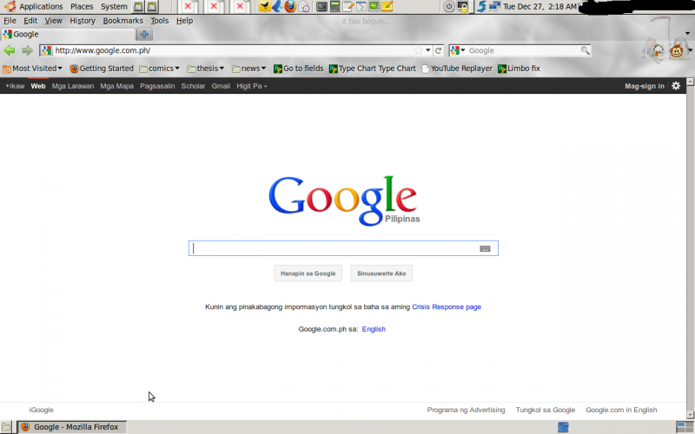Expand the comics bookmark folder

click(160, 69)
